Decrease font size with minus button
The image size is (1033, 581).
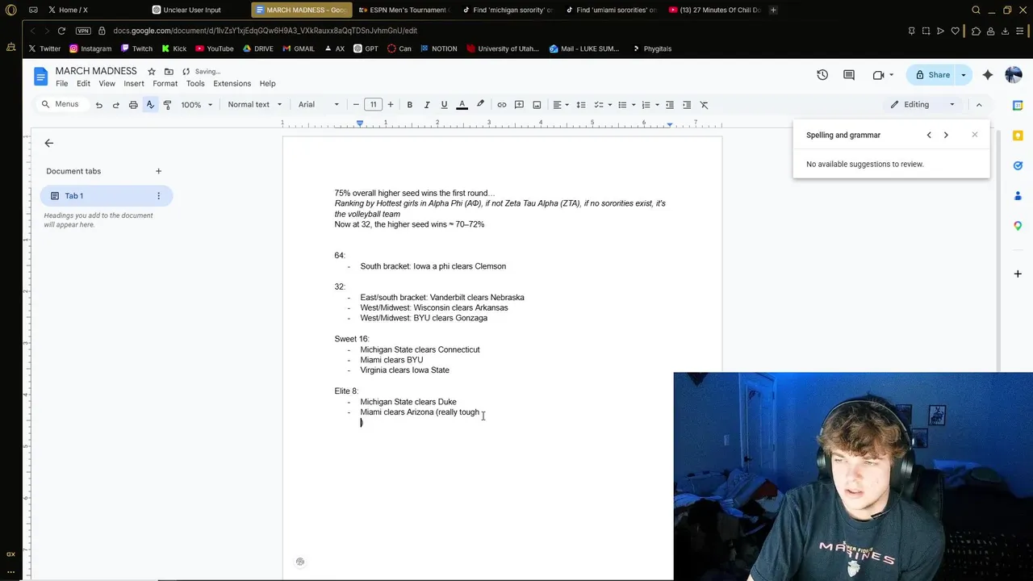356,105
